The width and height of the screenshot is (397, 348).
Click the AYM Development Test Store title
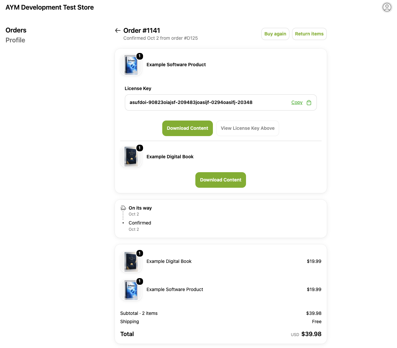(x=50, y=7)
